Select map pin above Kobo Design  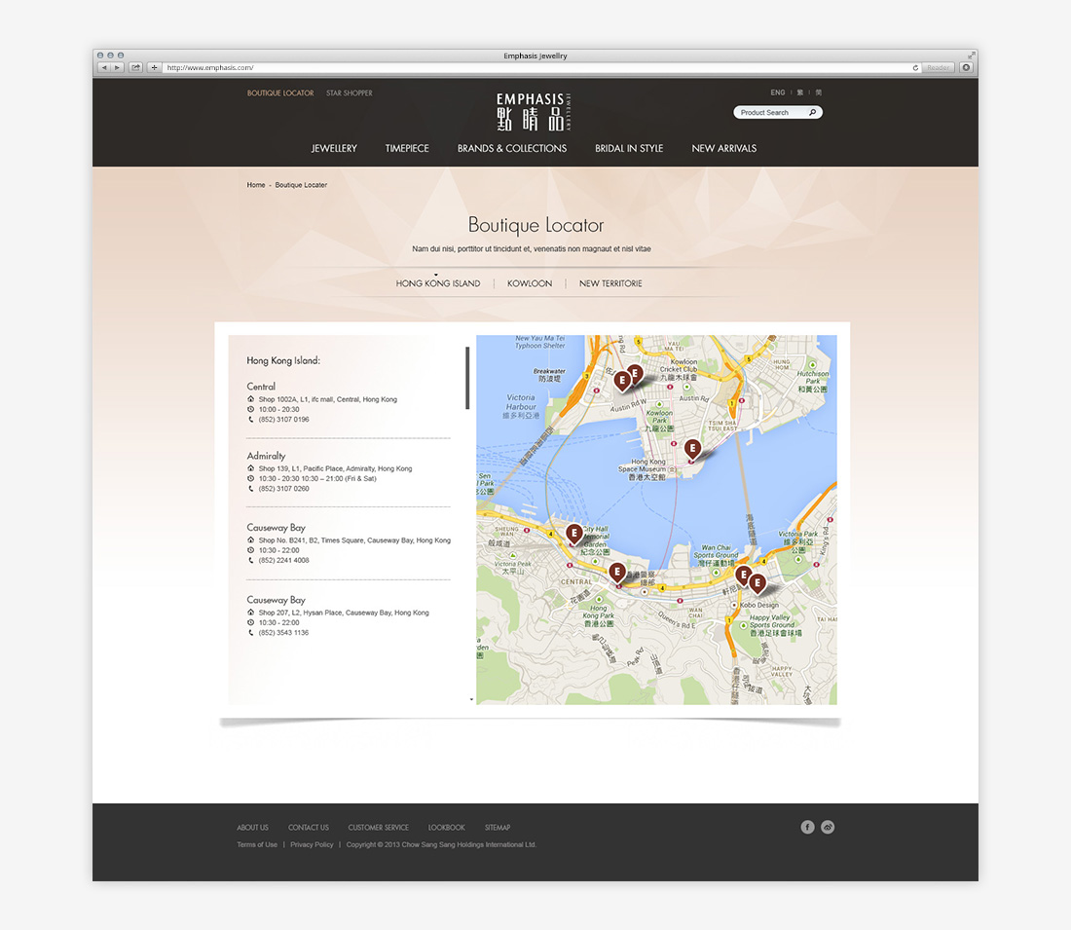coord(757,583)
